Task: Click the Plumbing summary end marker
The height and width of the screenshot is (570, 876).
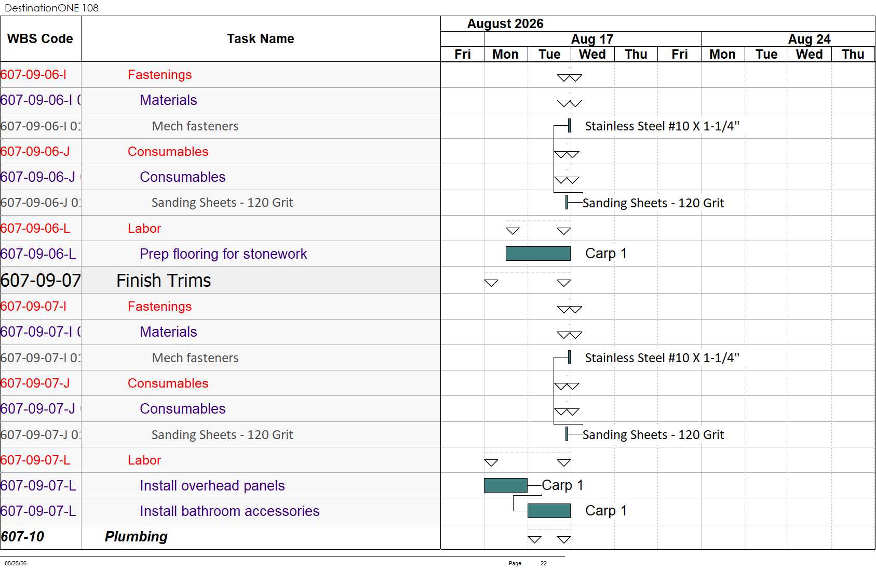Action: click(564, 540)
